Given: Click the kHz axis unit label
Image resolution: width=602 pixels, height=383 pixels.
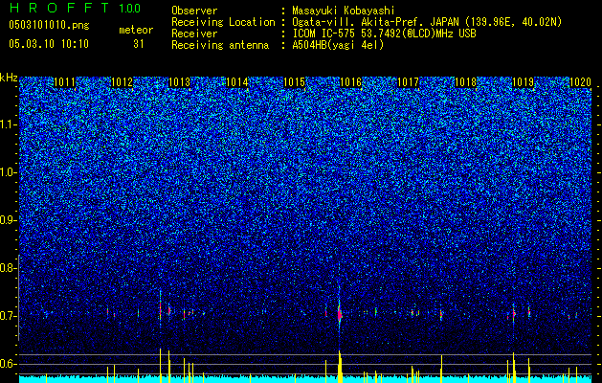Looking at the screenshot, I should point(9,78).
